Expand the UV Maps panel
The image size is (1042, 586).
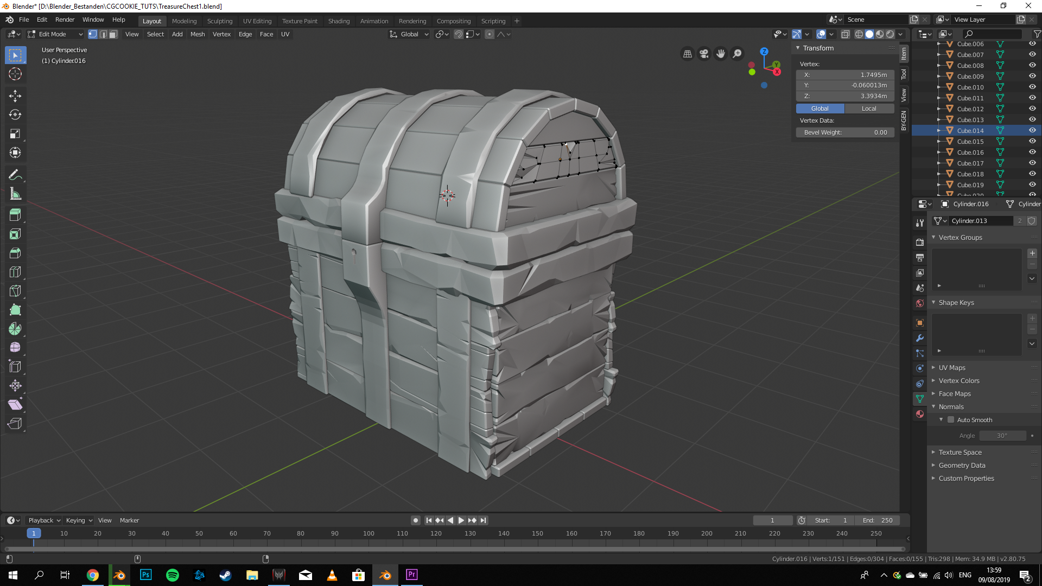952,368
